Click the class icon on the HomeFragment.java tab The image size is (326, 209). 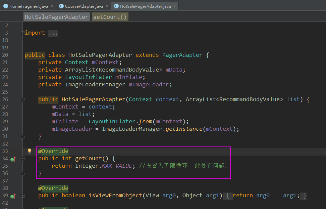[6, 6]
